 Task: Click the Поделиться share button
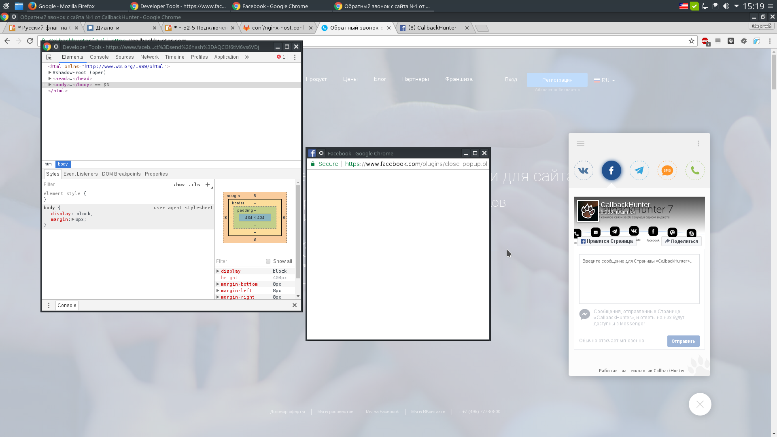(681, 241)
